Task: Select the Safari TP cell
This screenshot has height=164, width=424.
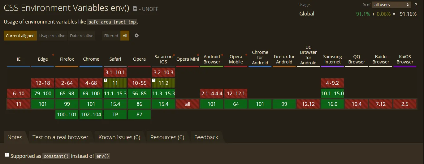Action: click(115, 114)
